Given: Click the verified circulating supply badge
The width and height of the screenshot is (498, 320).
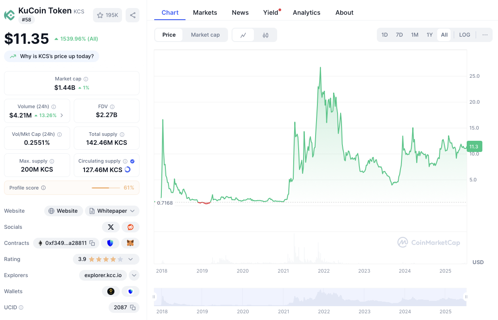Looking at the screenshot, I should coord(132,161).
